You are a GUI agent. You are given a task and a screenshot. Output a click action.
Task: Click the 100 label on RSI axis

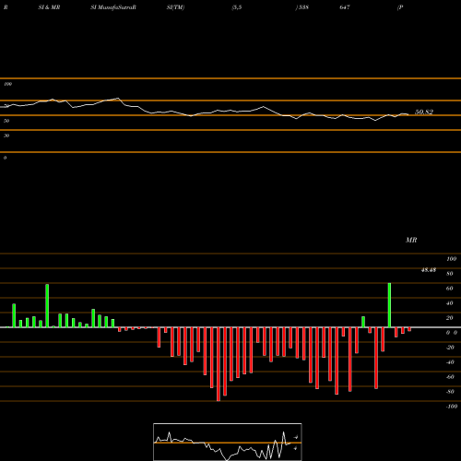tap(7, 84)
